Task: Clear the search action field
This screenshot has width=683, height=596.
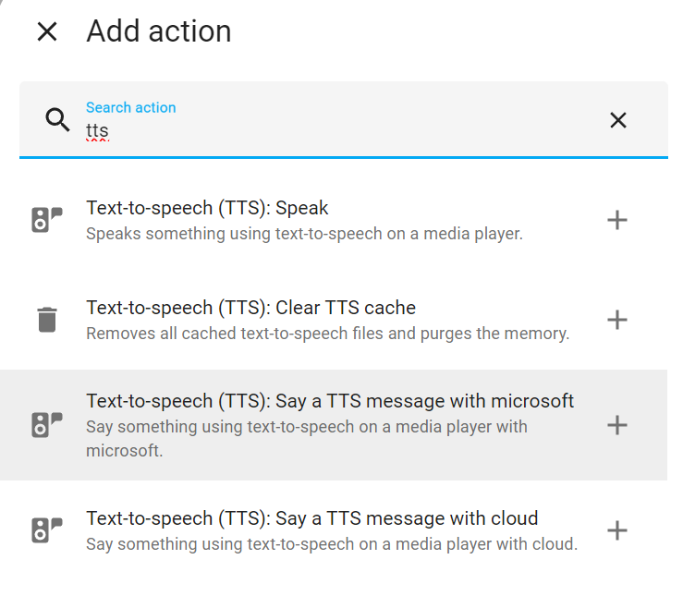Action: (617, 120)
